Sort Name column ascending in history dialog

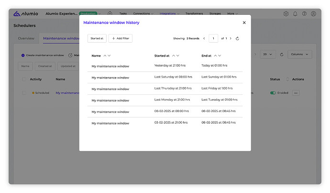[105, 56]
